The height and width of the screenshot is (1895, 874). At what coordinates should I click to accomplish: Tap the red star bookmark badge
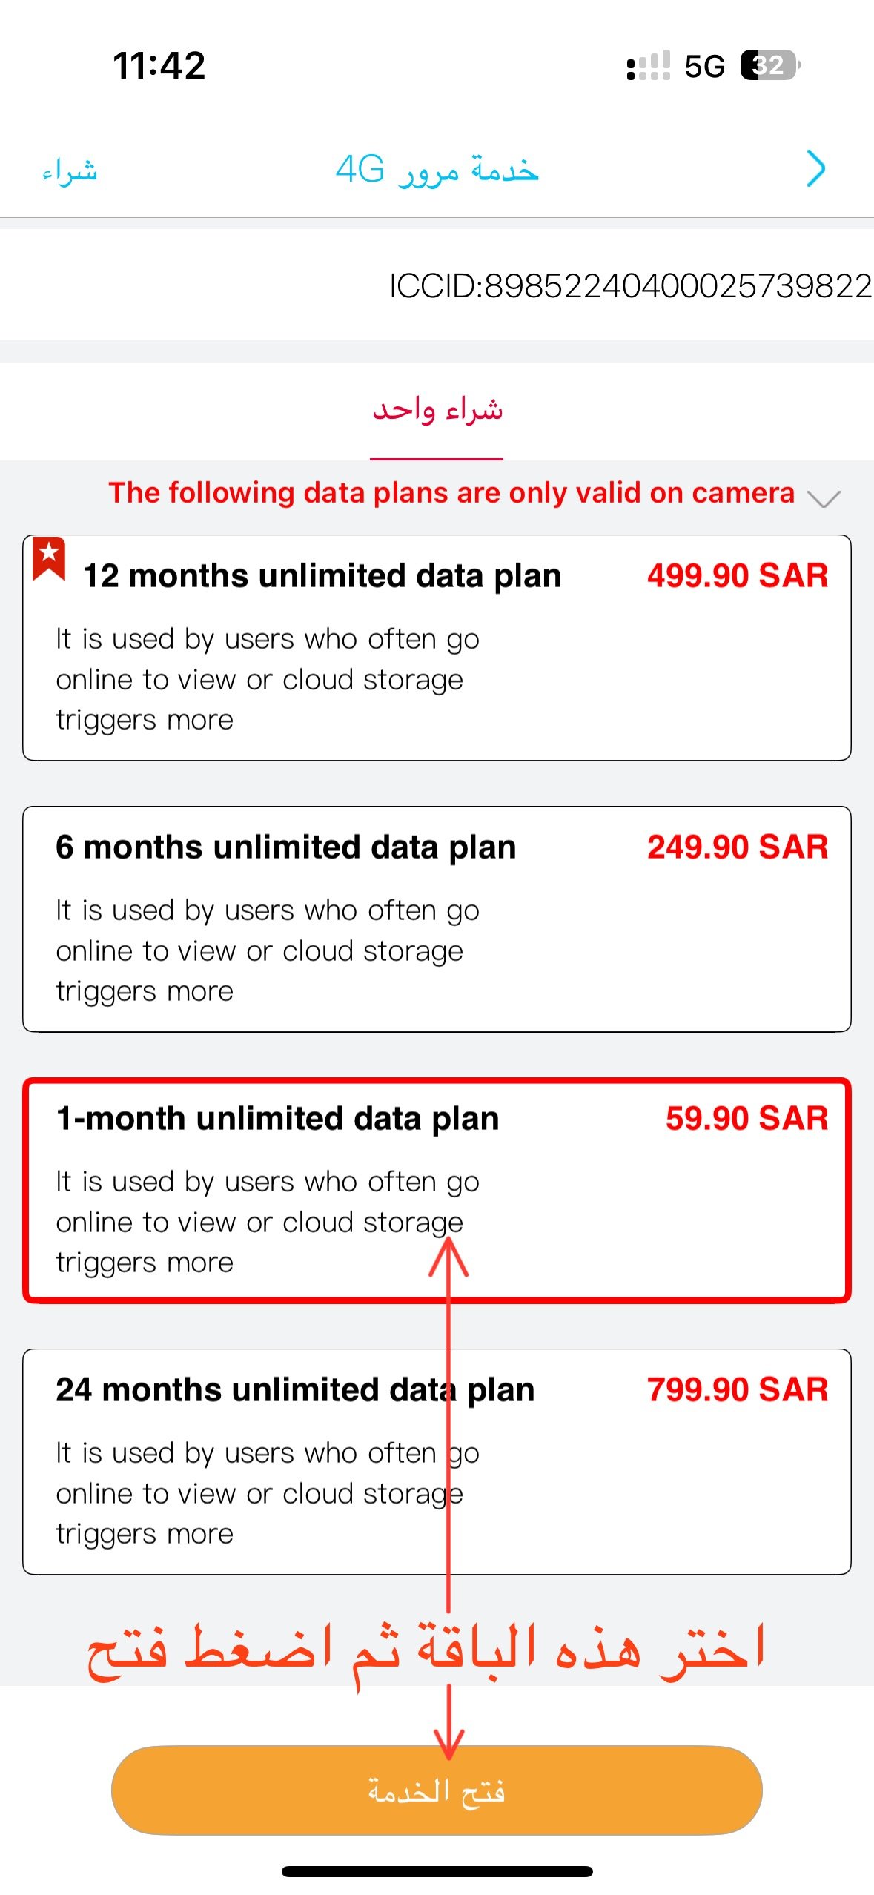coord(49,558)
